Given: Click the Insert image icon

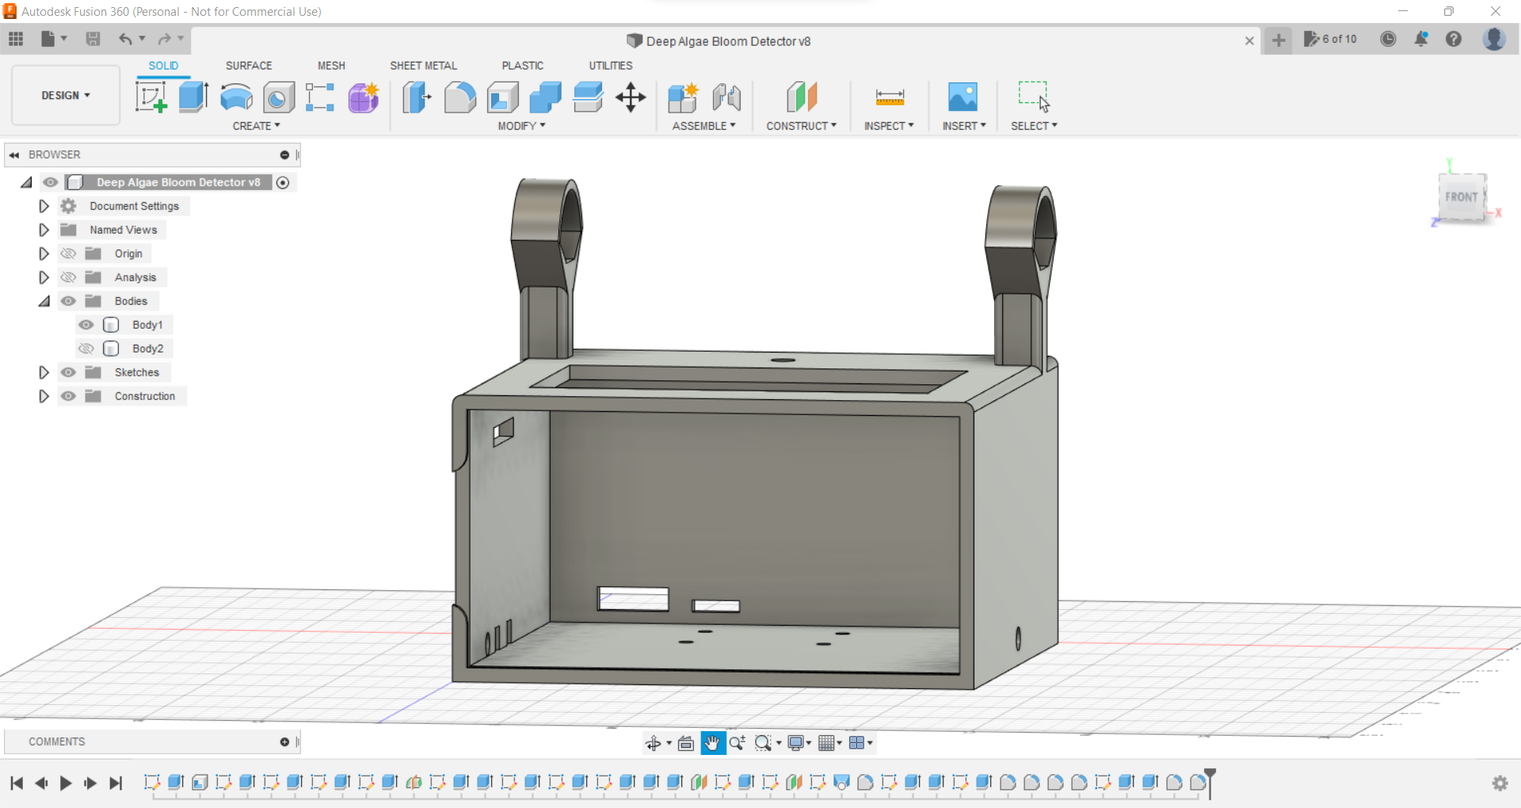Looking at the screenshot, I should pos(963,97).
